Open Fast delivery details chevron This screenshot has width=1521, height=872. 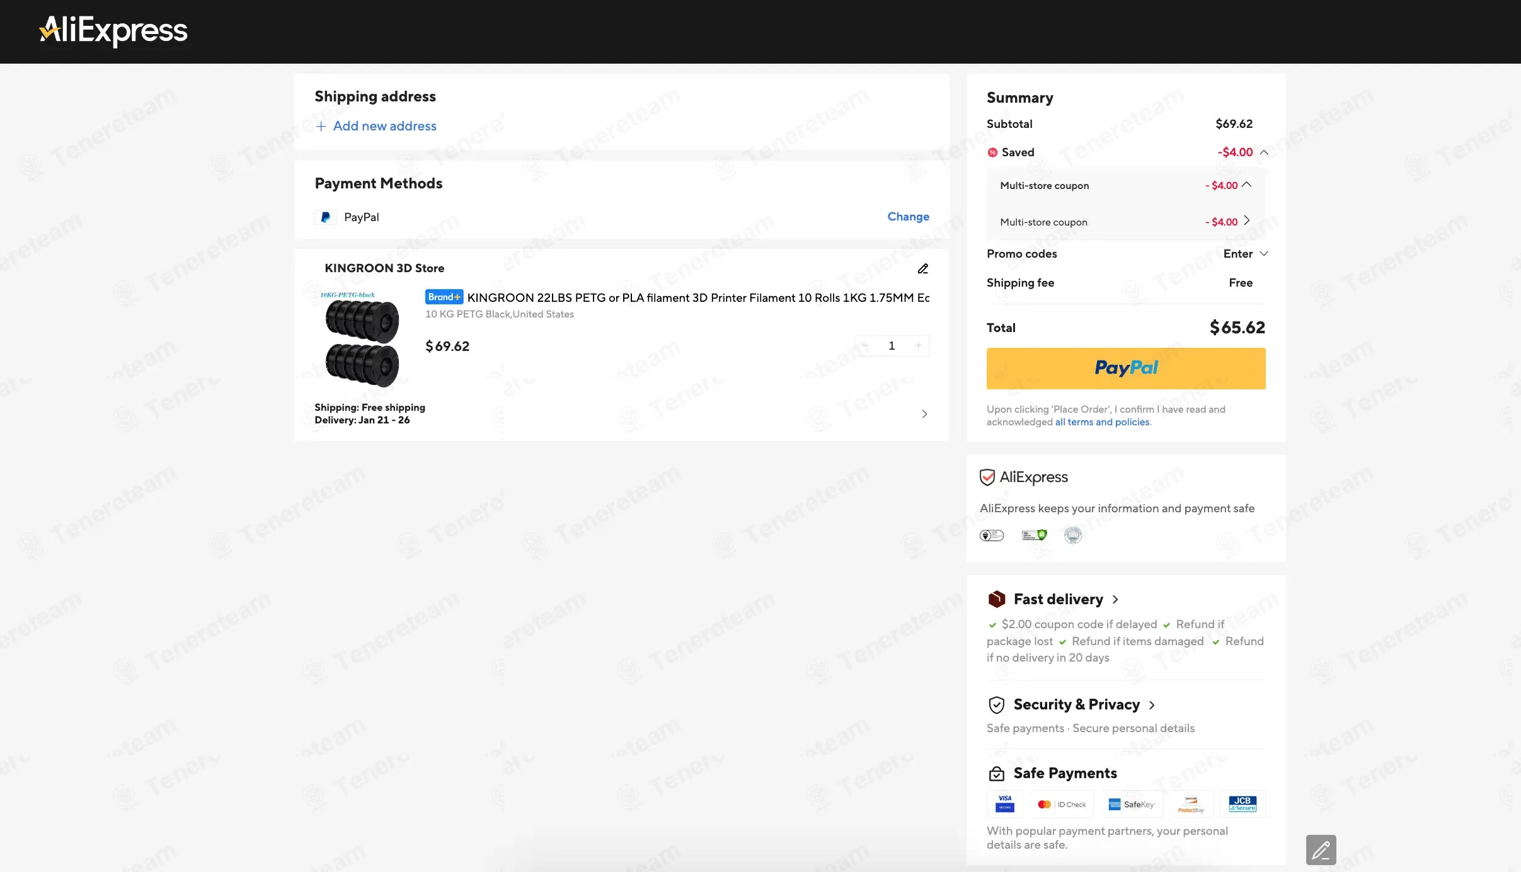pos(1115,600)
